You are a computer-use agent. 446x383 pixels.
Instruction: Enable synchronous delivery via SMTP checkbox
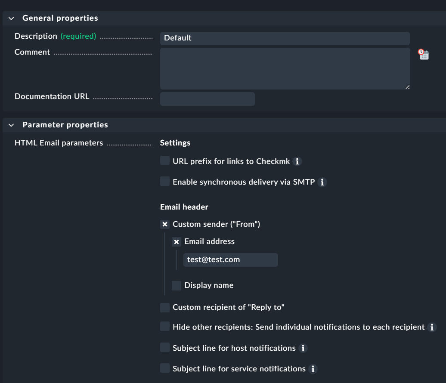[x=165, y=182]
